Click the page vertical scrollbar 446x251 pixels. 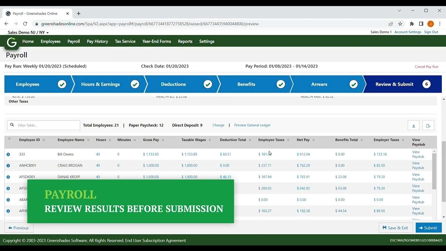444,172
